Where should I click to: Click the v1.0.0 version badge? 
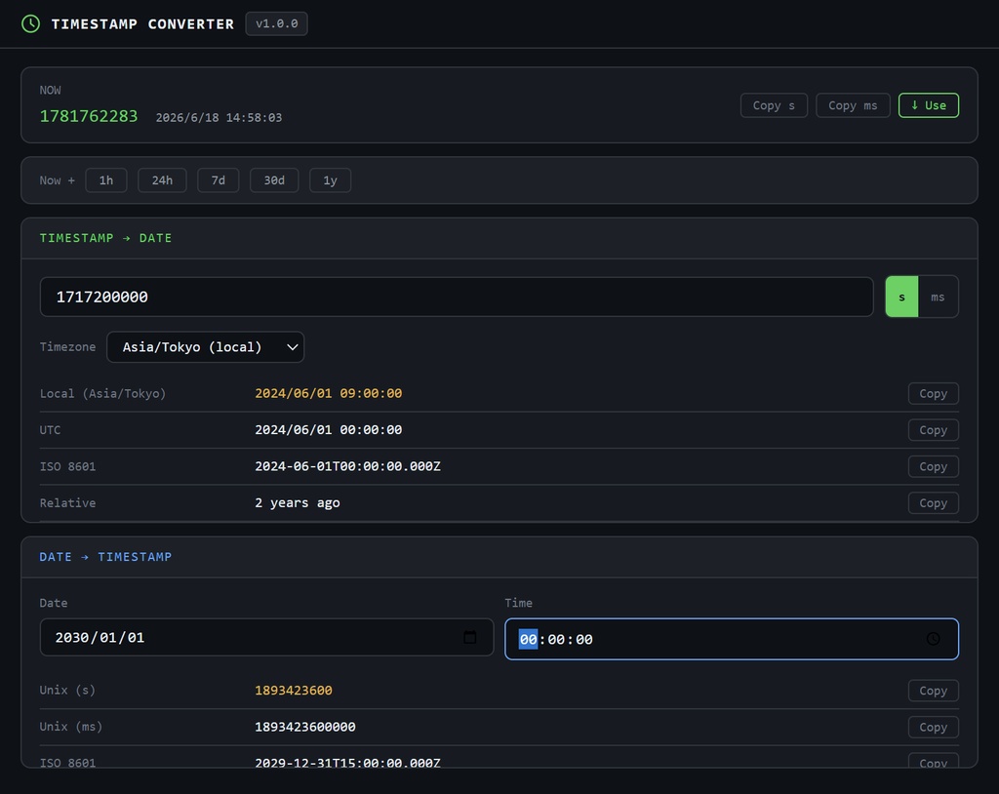pyautogui.click(x=276, y=23)
